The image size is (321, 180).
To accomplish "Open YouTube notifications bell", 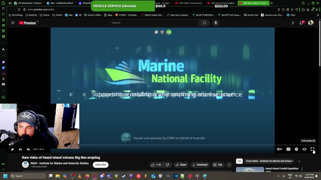I will tap(301, 23).
